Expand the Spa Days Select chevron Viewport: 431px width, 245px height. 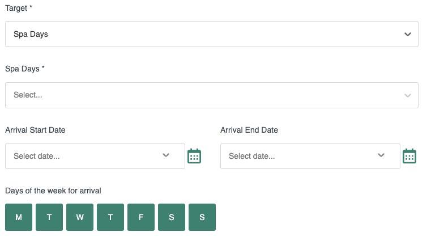pyautogui.click(x=408, y=95)
